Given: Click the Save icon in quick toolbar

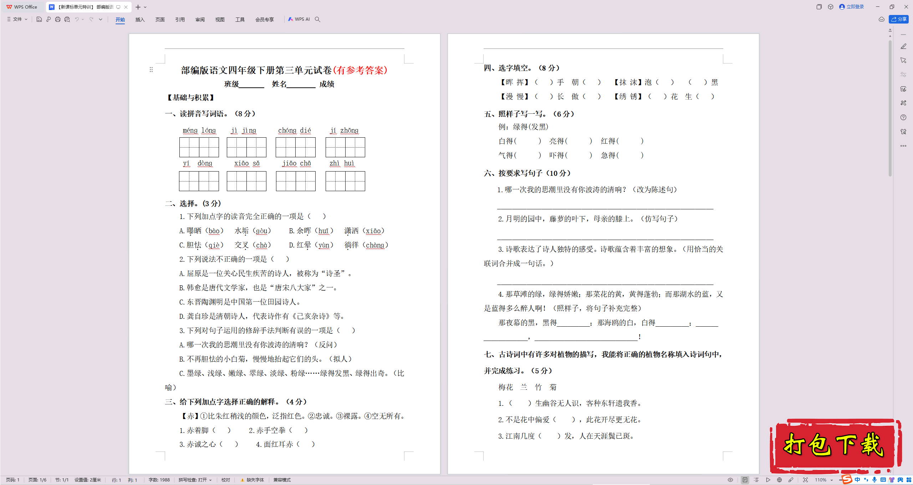Looking at the screenshot, I should (39, 19).
